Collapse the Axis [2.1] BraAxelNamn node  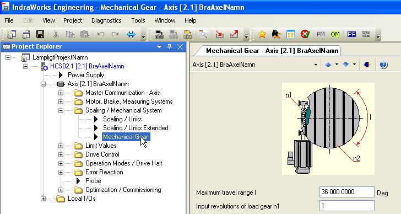(x=43, y=84)
